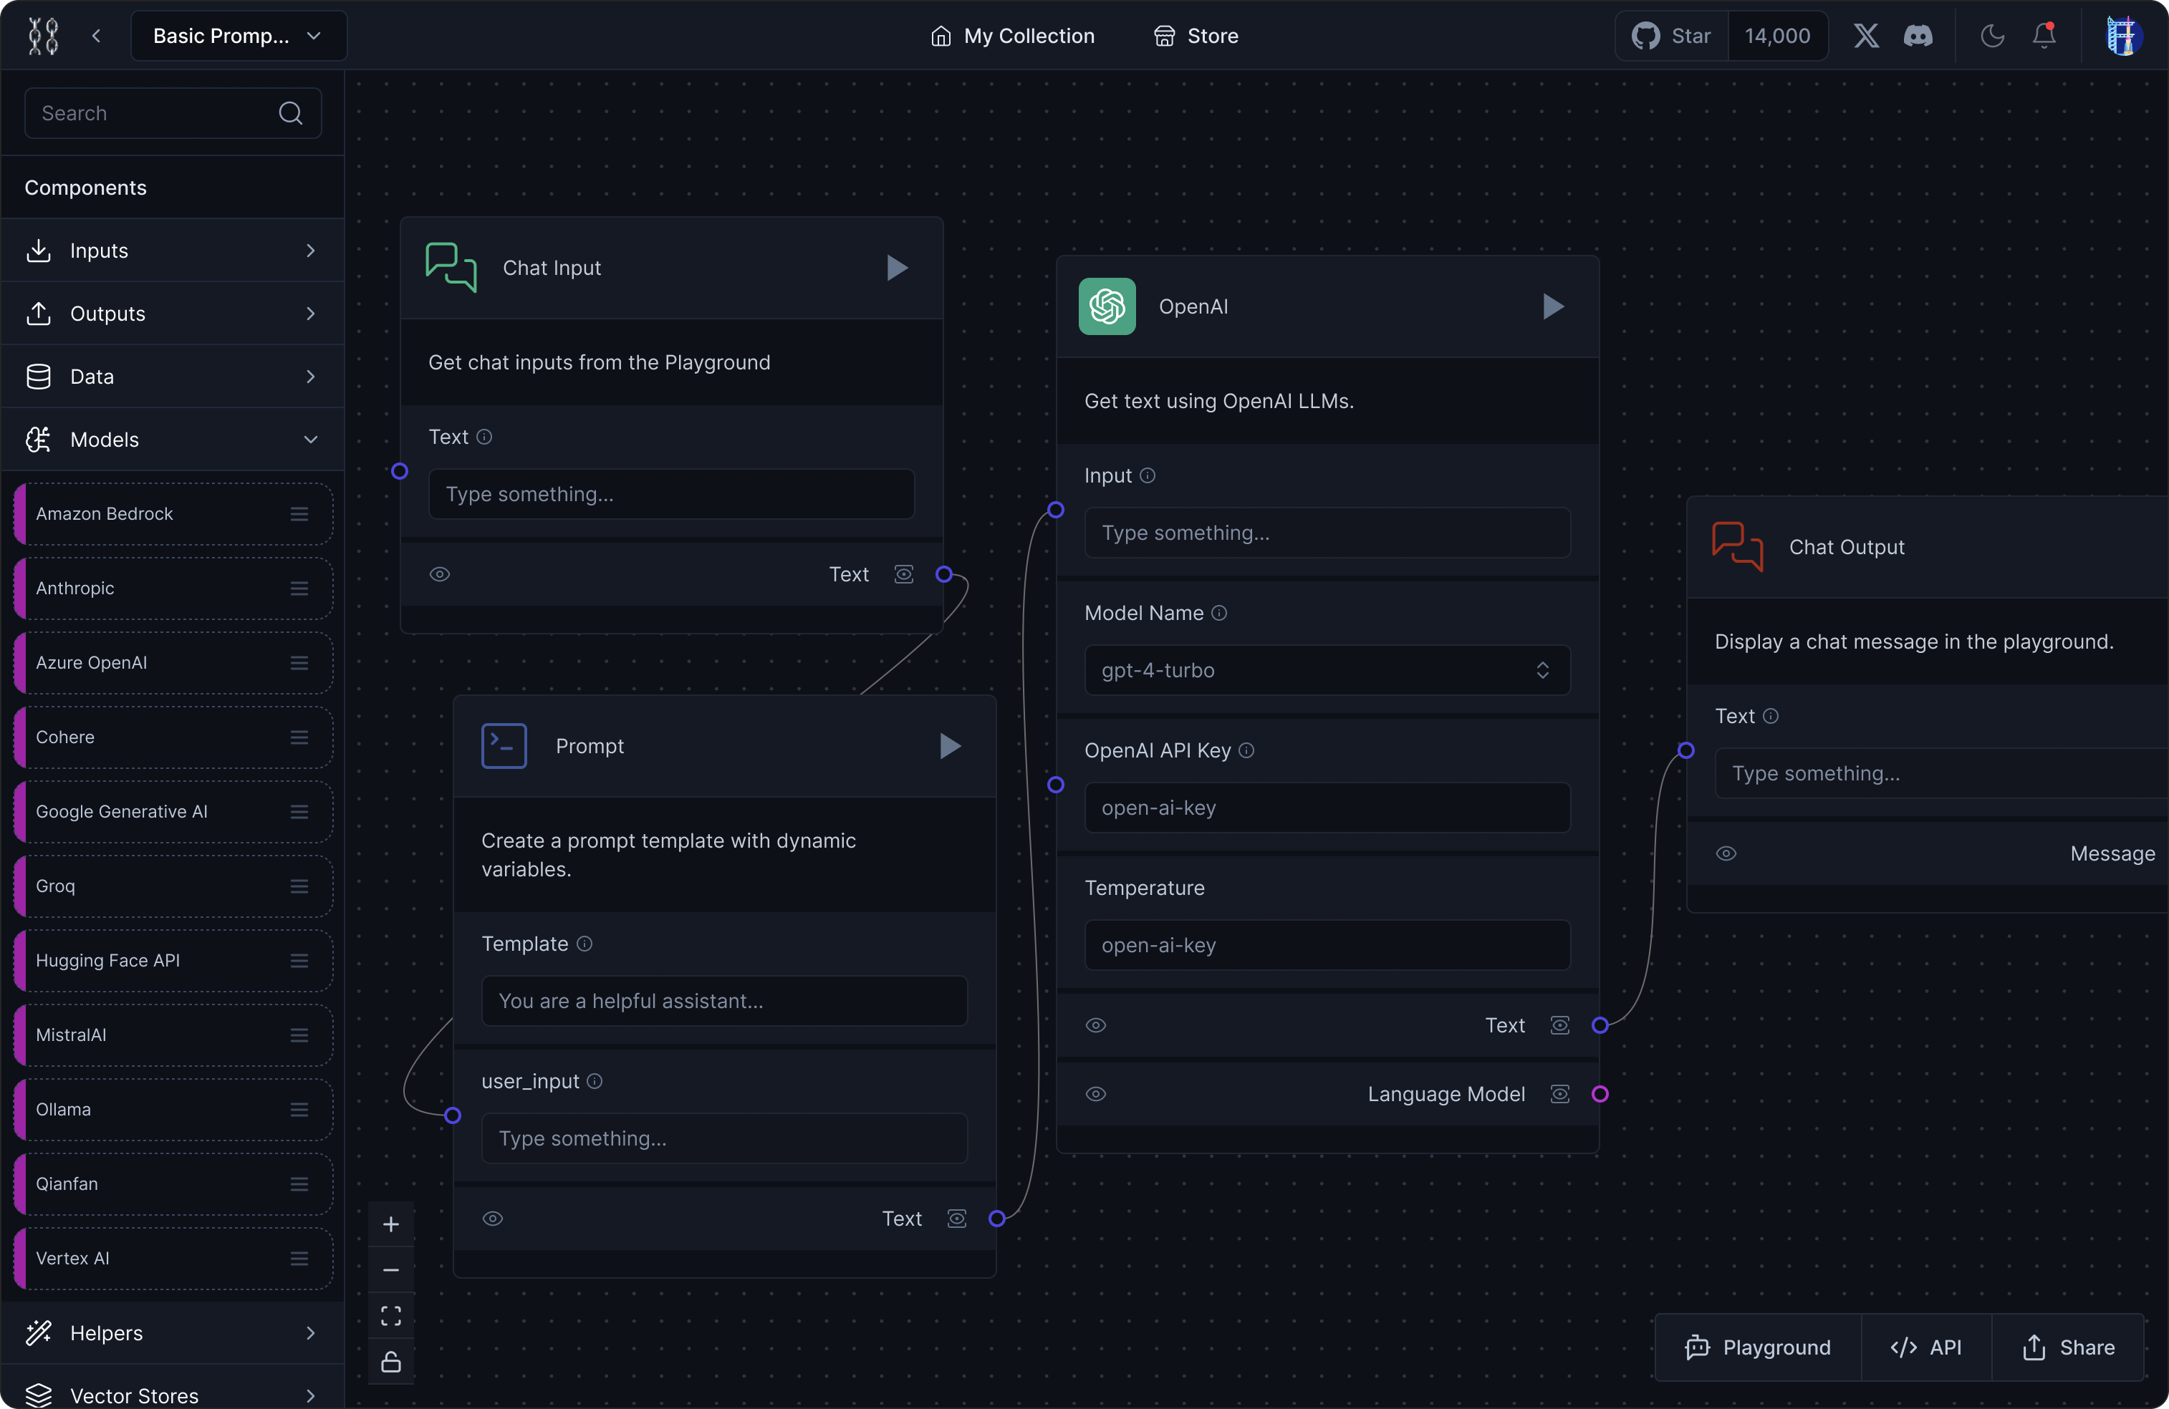Run the Chat Input node play button

pyautogui.click(x=897, y=268)
